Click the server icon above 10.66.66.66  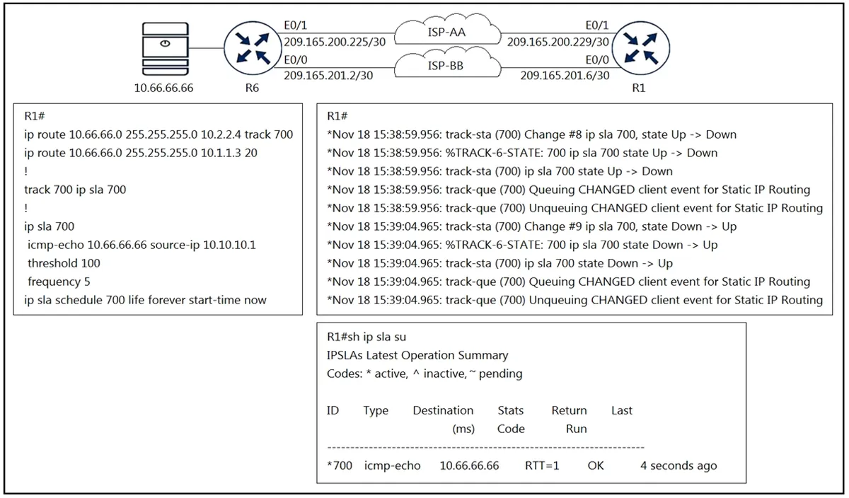tap(164, 49)
